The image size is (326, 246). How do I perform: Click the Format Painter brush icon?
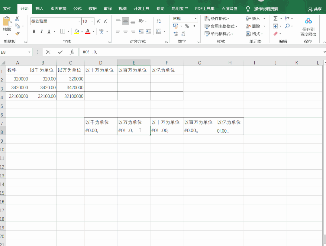(18, 33)
